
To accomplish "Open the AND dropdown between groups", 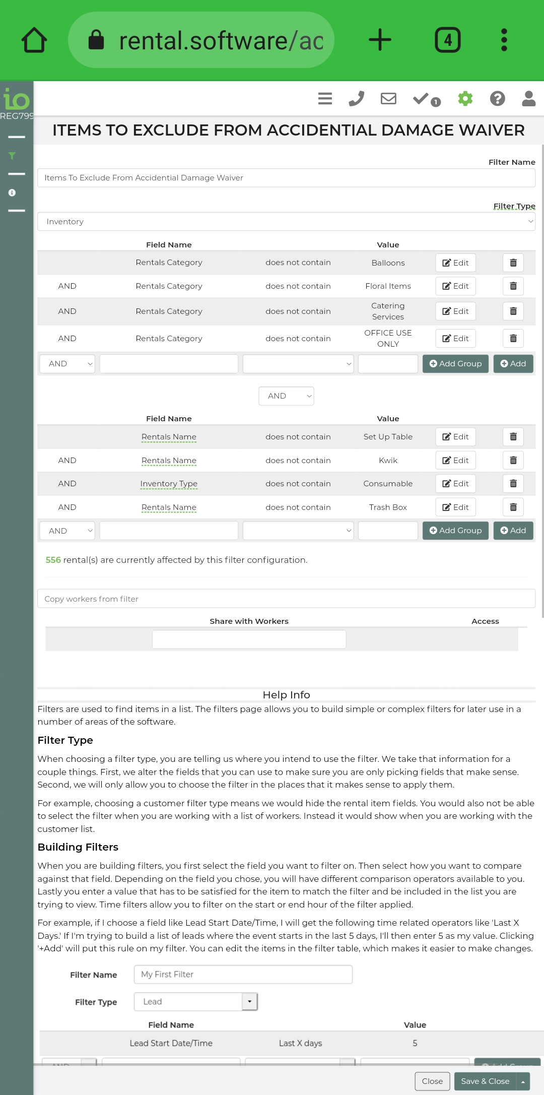I will [x=286, y=396].
